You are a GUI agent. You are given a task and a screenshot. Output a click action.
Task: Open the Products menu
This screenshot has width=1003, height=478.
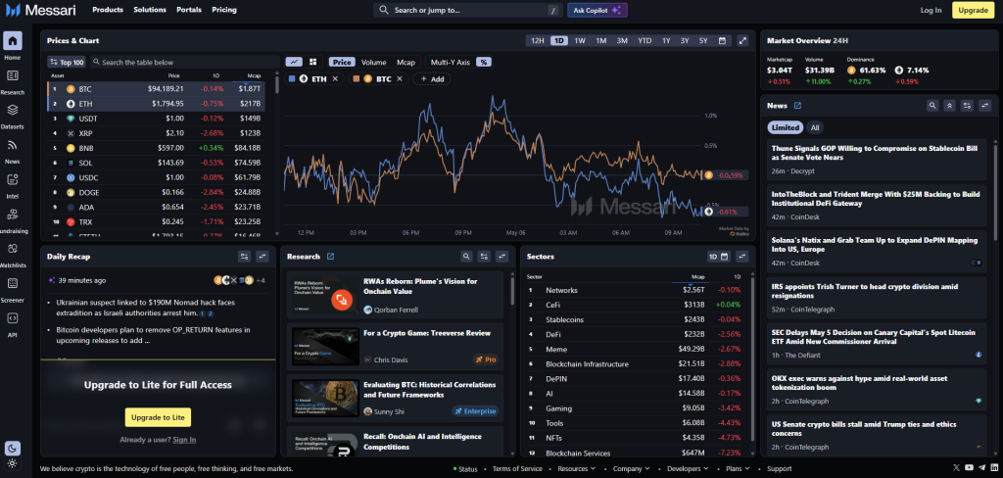(x=108, y=10)
